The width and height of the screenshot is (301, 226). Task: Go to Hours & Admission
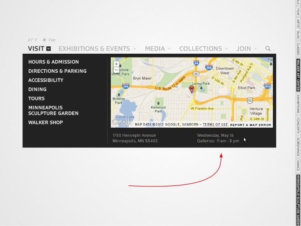(54, 62)
